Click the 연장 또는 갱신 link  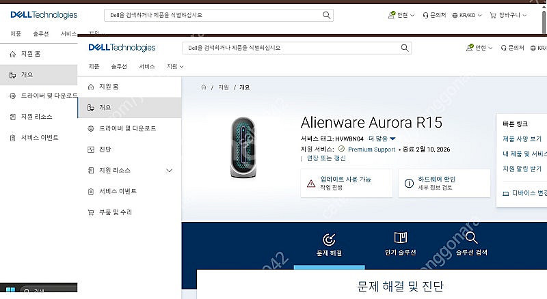(x=326, y=158)
